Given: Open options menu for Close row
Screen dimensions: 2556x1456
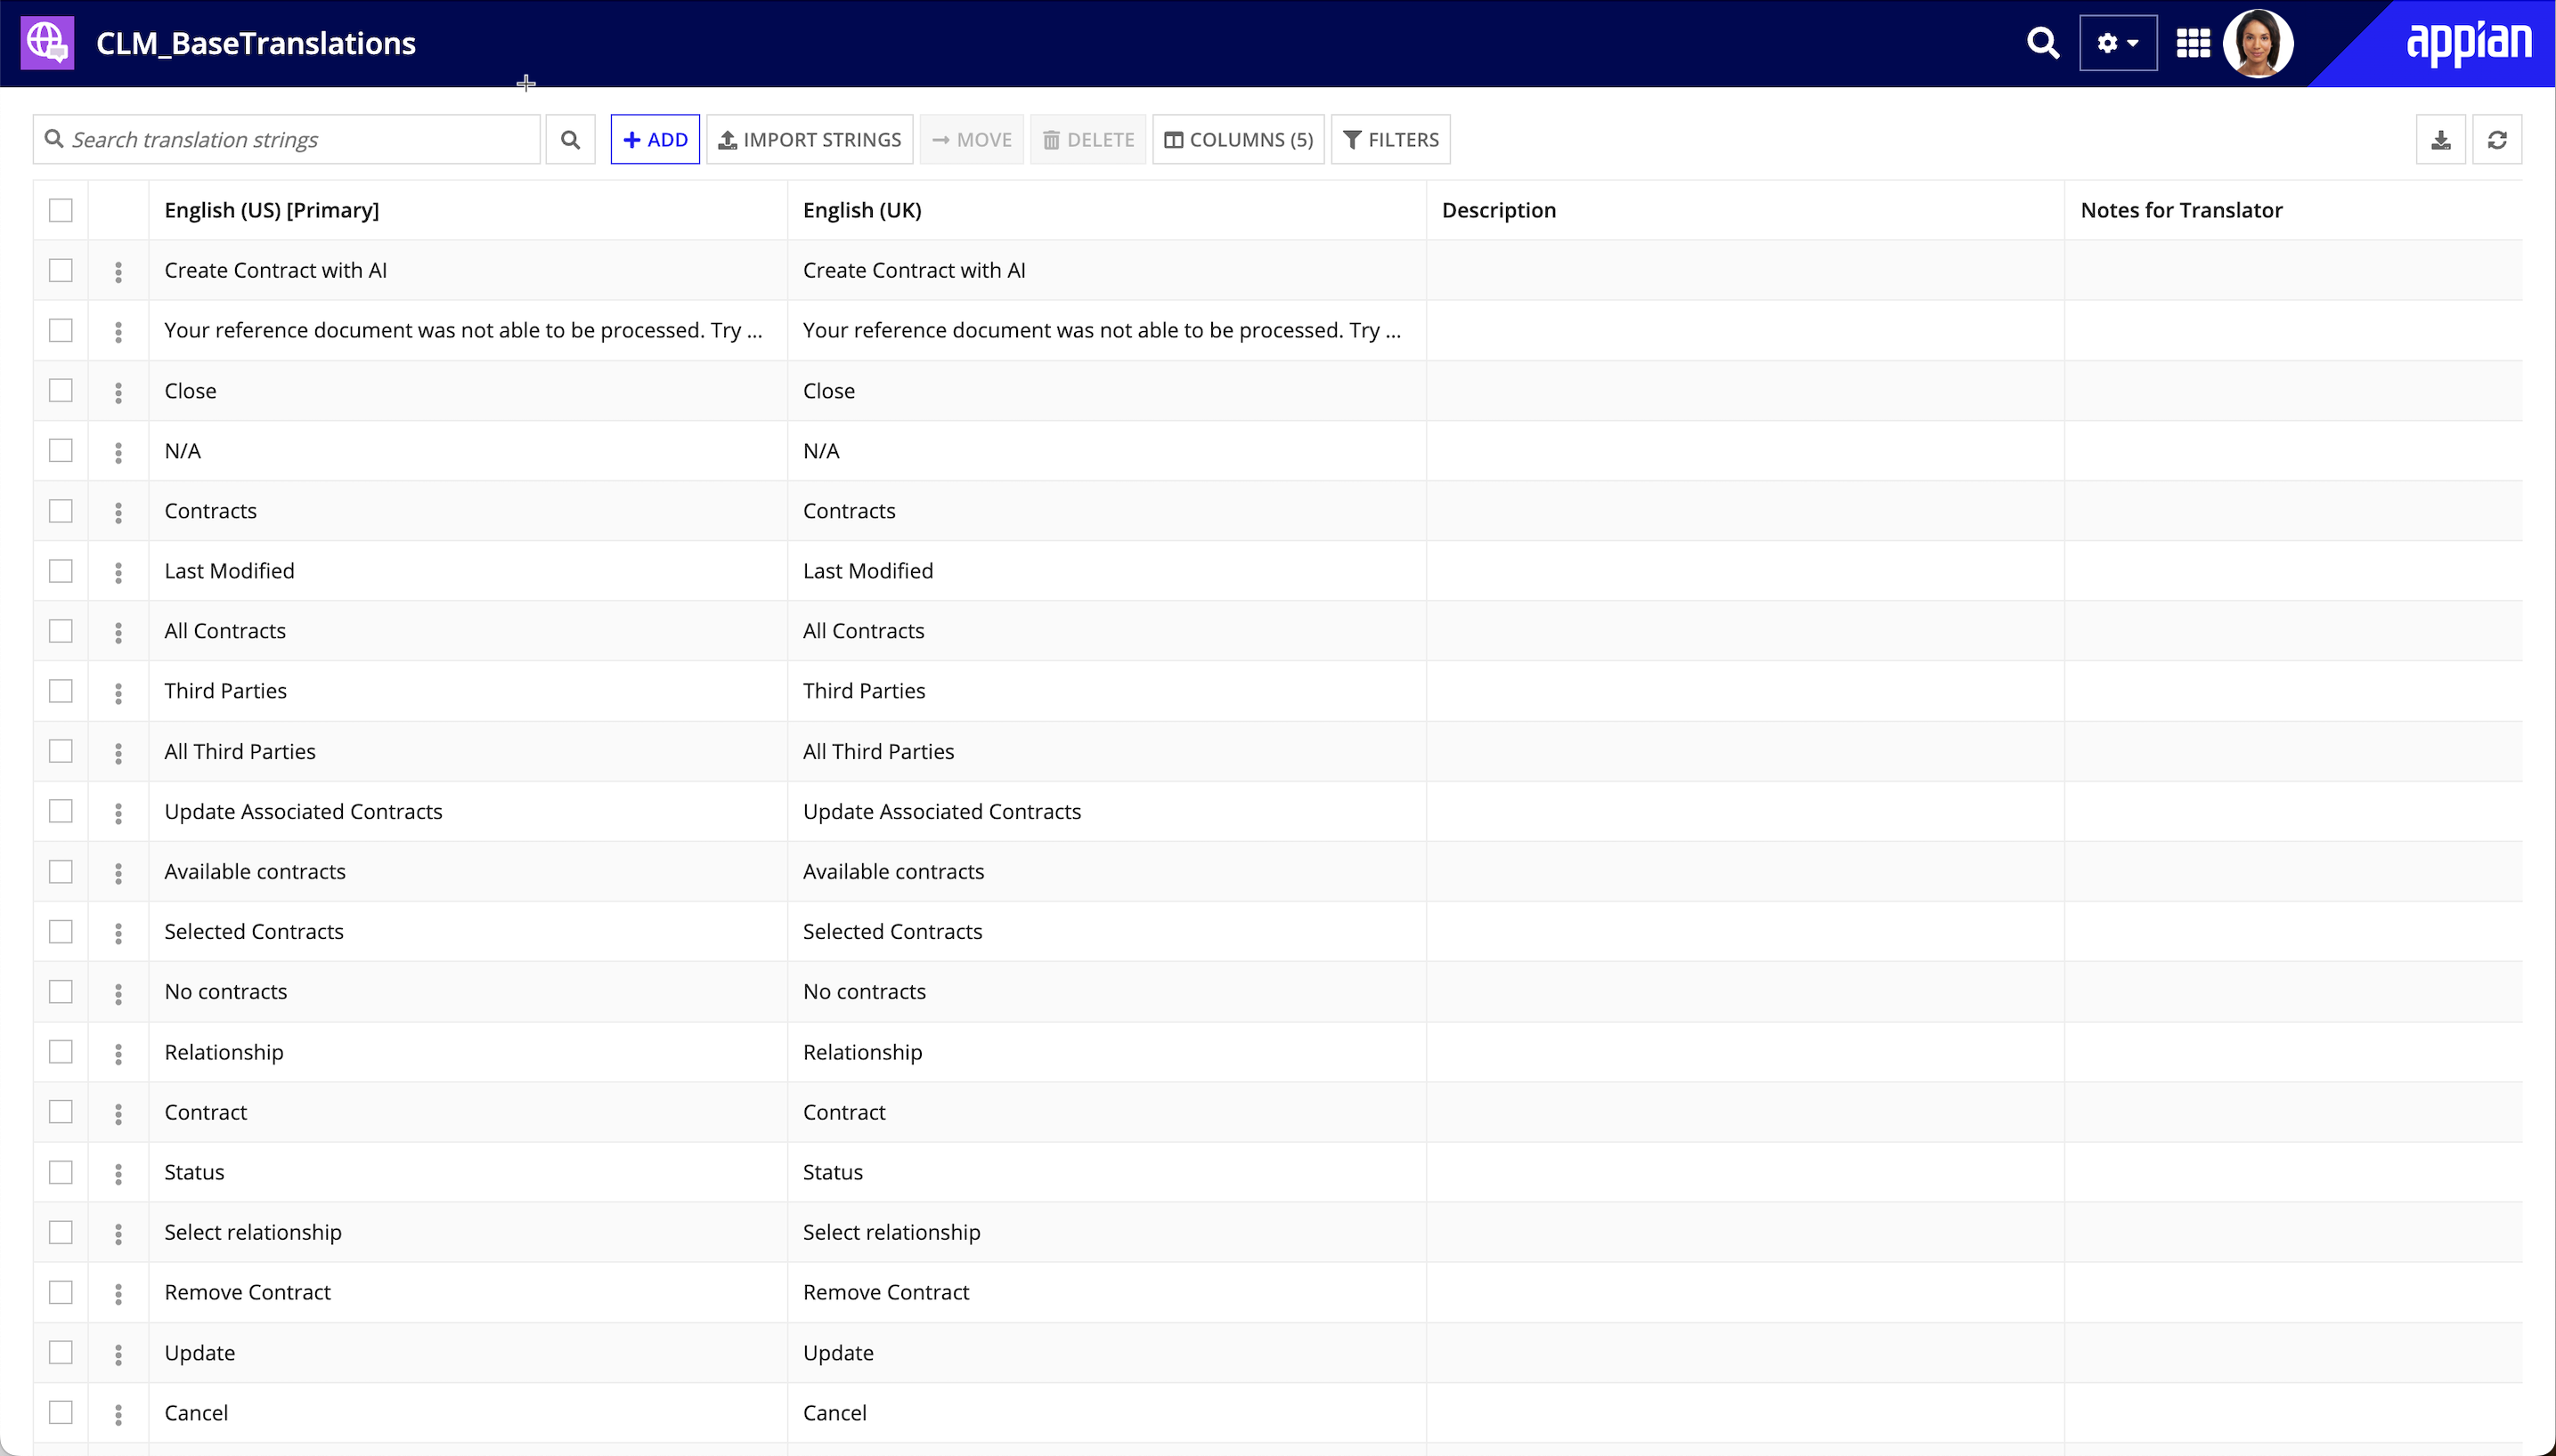Looking at the screenshot, I should click(118, 392).
